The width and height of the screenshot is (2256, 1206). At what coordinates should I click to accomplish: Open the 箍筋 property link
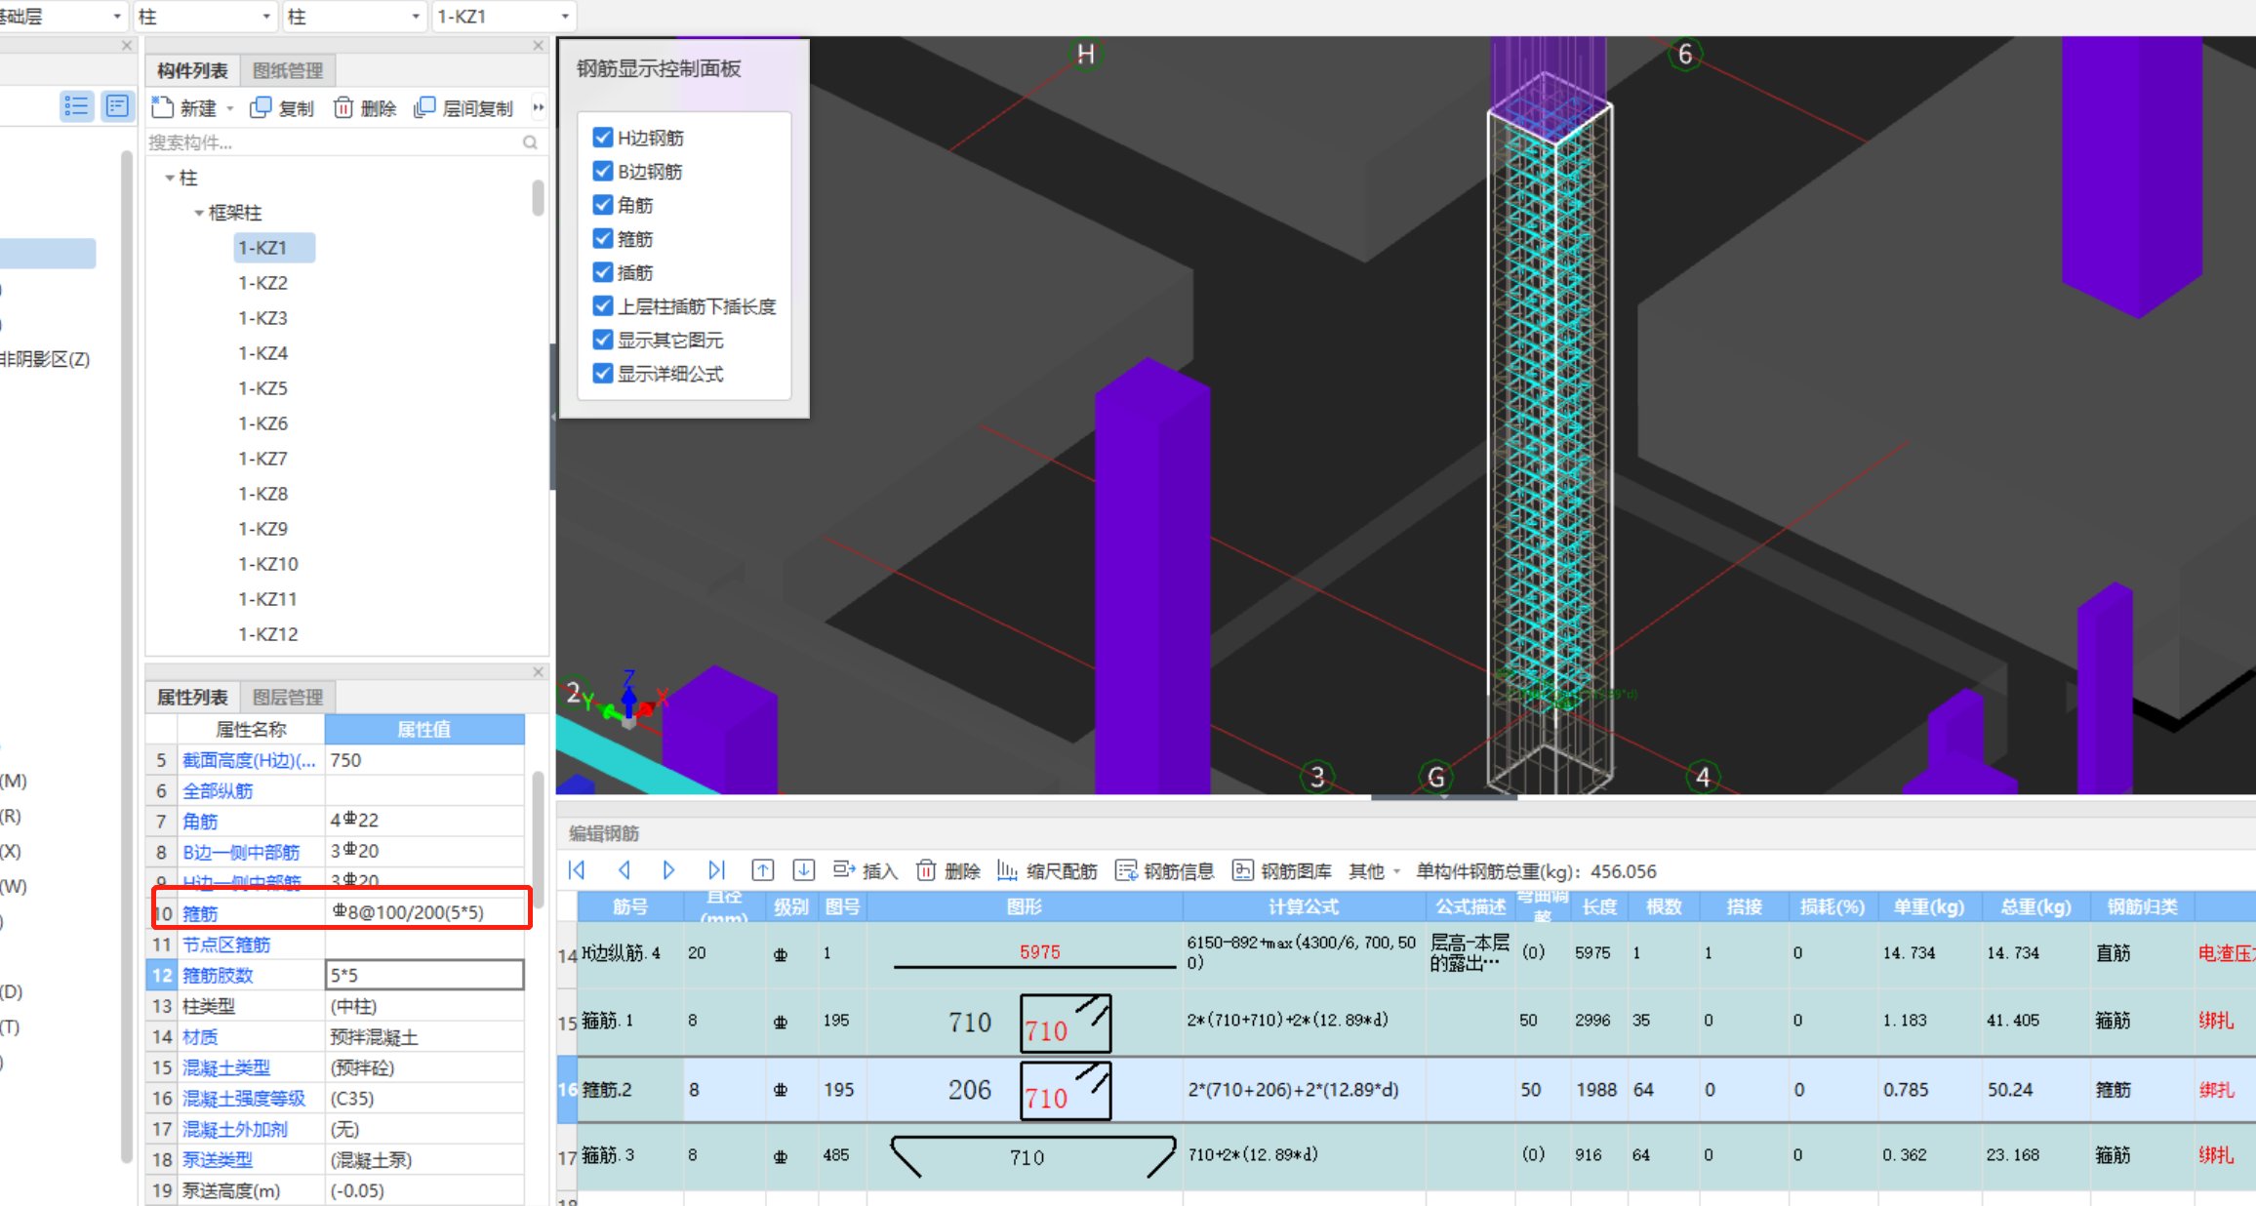[x=200, y=913]
